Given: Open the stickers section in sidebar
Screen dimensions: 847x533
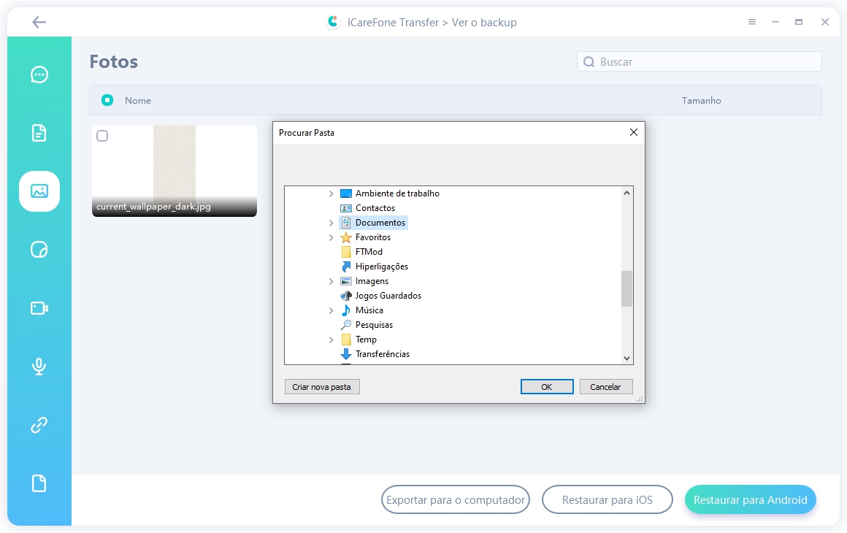Looking at the screenshot, I should coord(39,250).
